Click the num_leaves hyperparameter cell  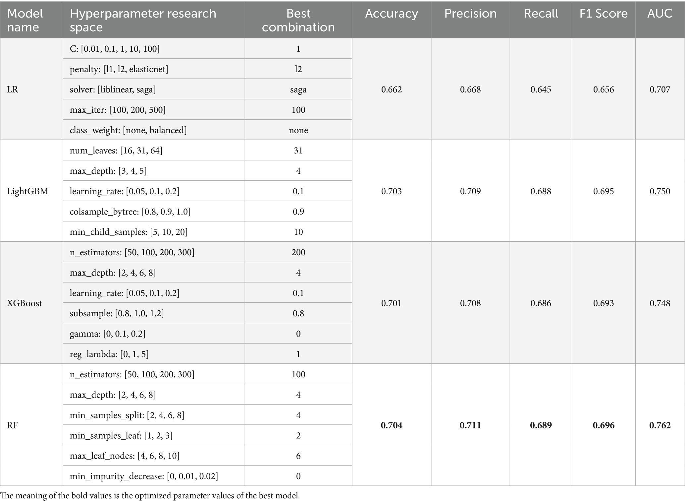coord(116,151)
